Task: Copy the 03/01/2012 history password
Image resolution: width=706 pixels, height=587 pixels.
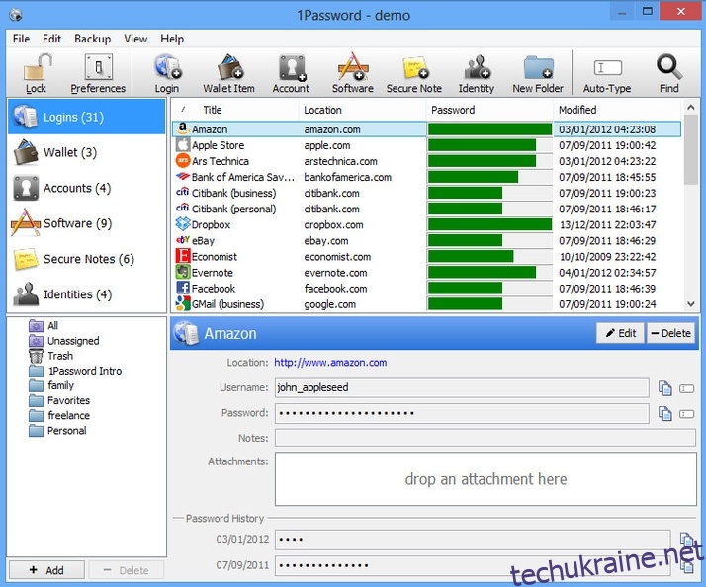Action: pyautogui.click(x=686, y=539)
